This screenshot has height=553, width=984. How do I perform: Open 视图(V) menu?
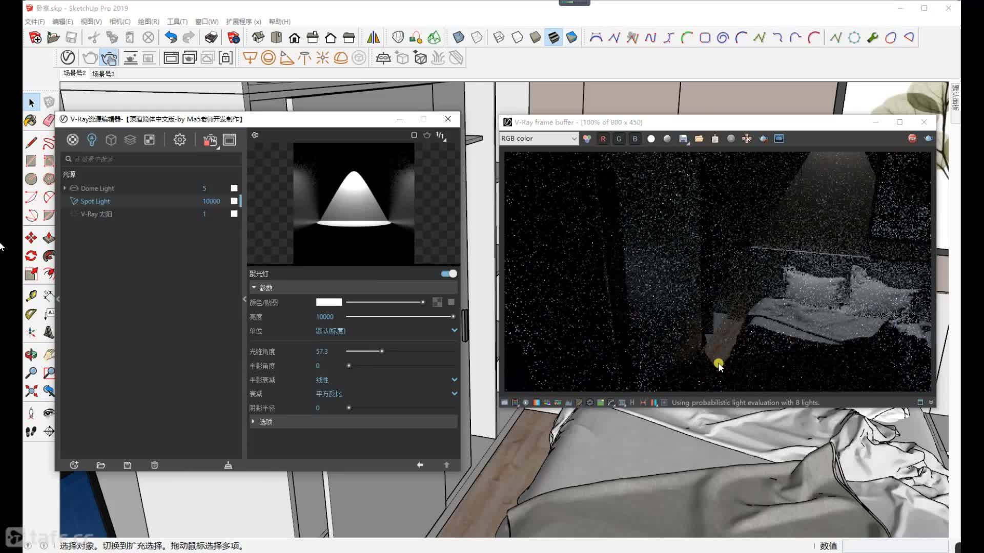point(91,22)
